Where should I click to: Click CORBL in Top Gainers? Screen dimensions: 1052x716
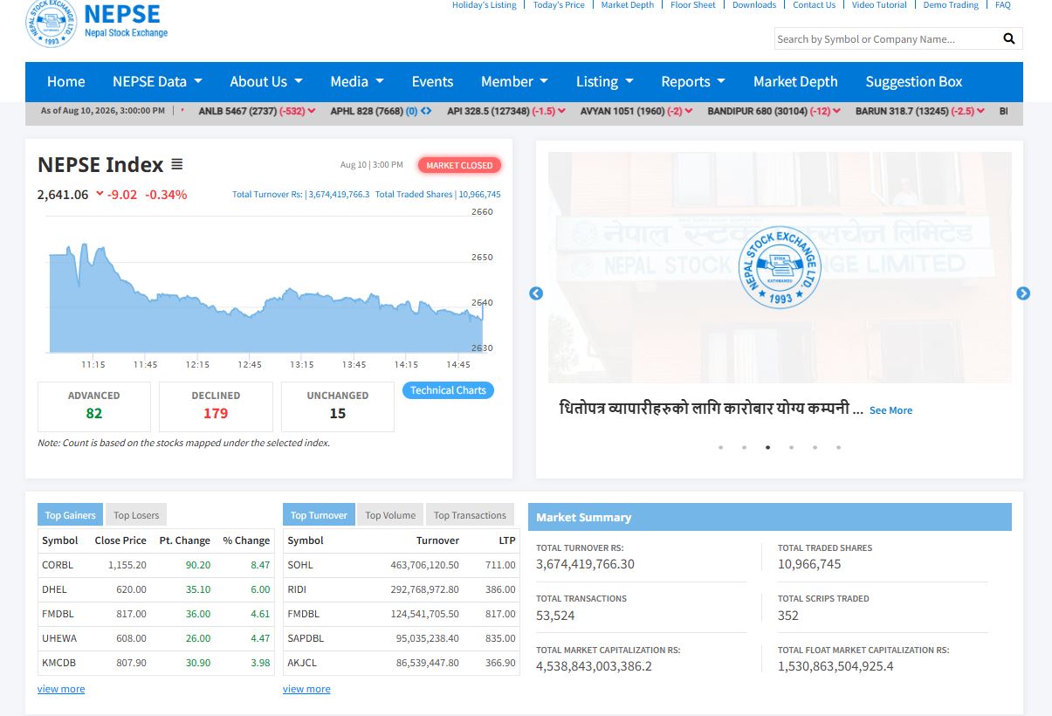pyautogui.click(x=58, y=565)
